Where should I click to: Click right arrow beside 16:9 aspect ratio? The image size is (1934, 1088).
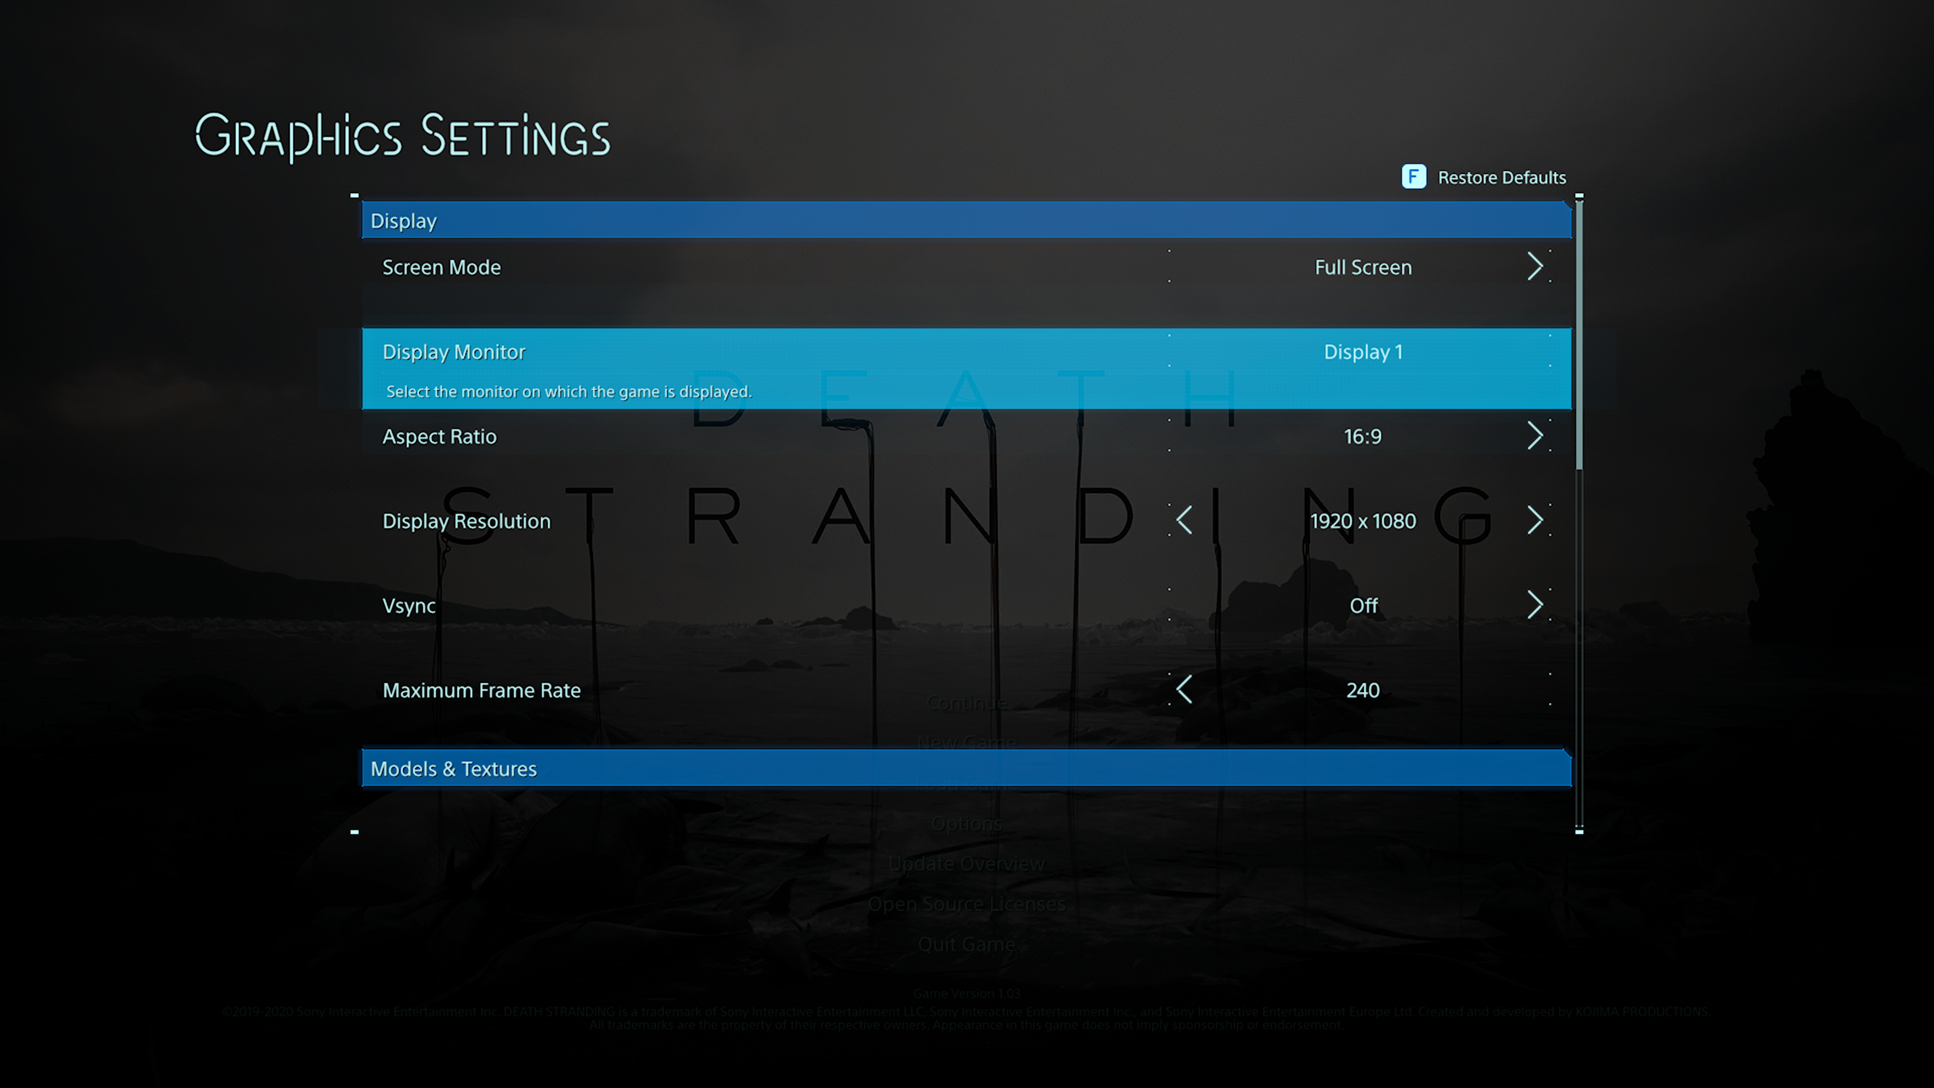pos(1535,436)
